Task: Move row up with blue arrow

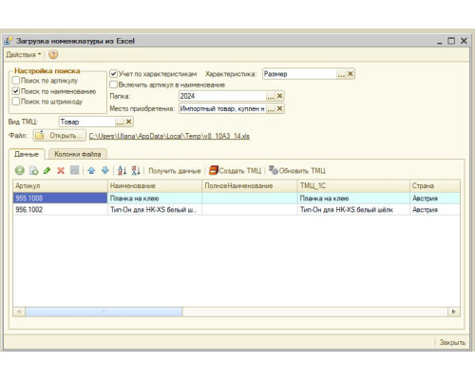Action: [x=91, y=171]
